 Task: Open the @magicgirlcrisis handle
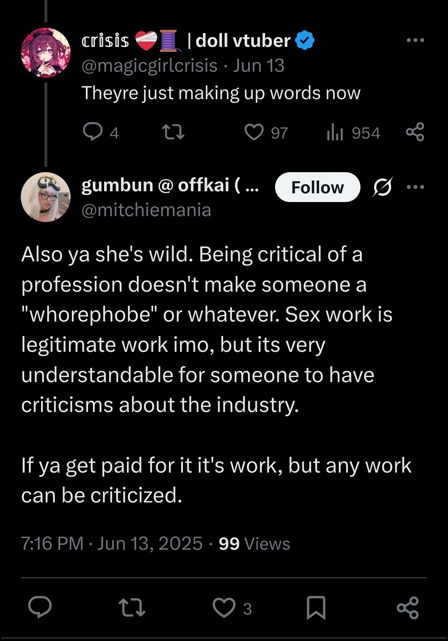149,66
